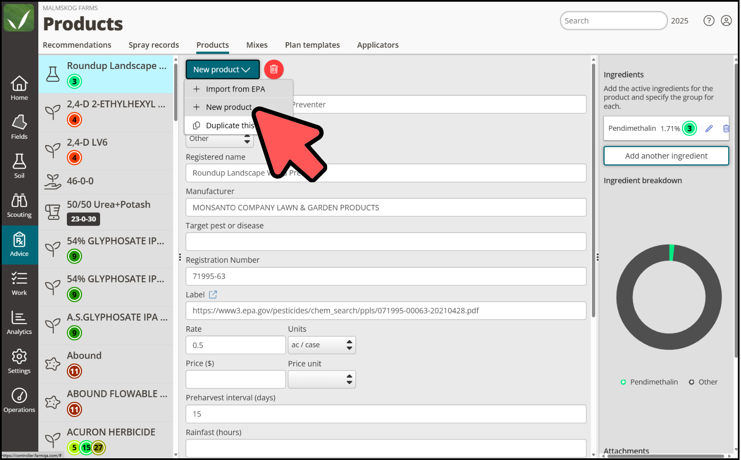Switch to Mixes tab
The width and height of the screenshot is (741, 460).
pos(257,45)
